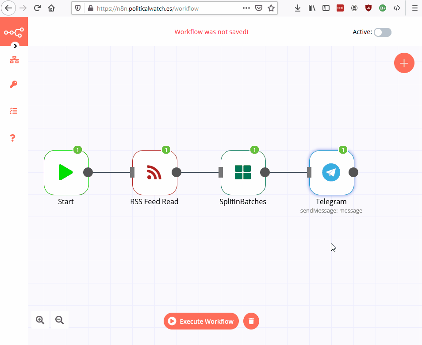This screenshot has width=422, height=345.
Task: Toggle the Active workflow switch
Action: coord(383,32)
